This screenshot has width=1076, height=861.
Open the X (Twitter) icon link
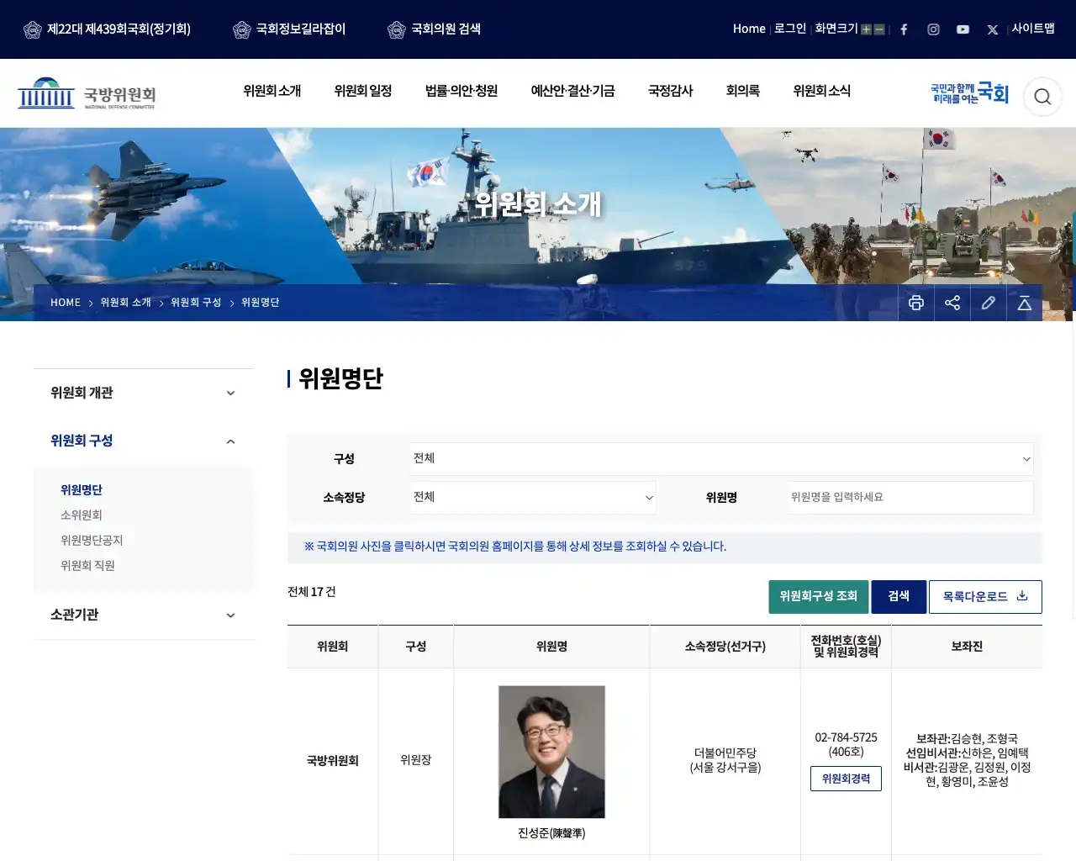(x=993, y=29)
